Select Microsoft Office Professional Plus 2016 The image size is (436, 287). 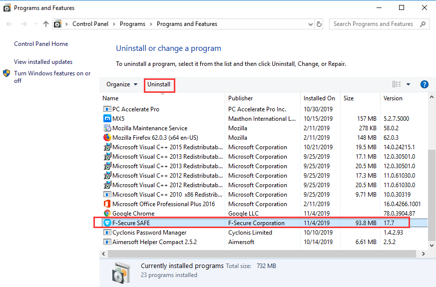click(x=163, y=204)
